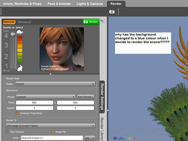This screenshot has width=188, height=141.
Task: Open the Shader Default dropdown
Action: (55, 84)
